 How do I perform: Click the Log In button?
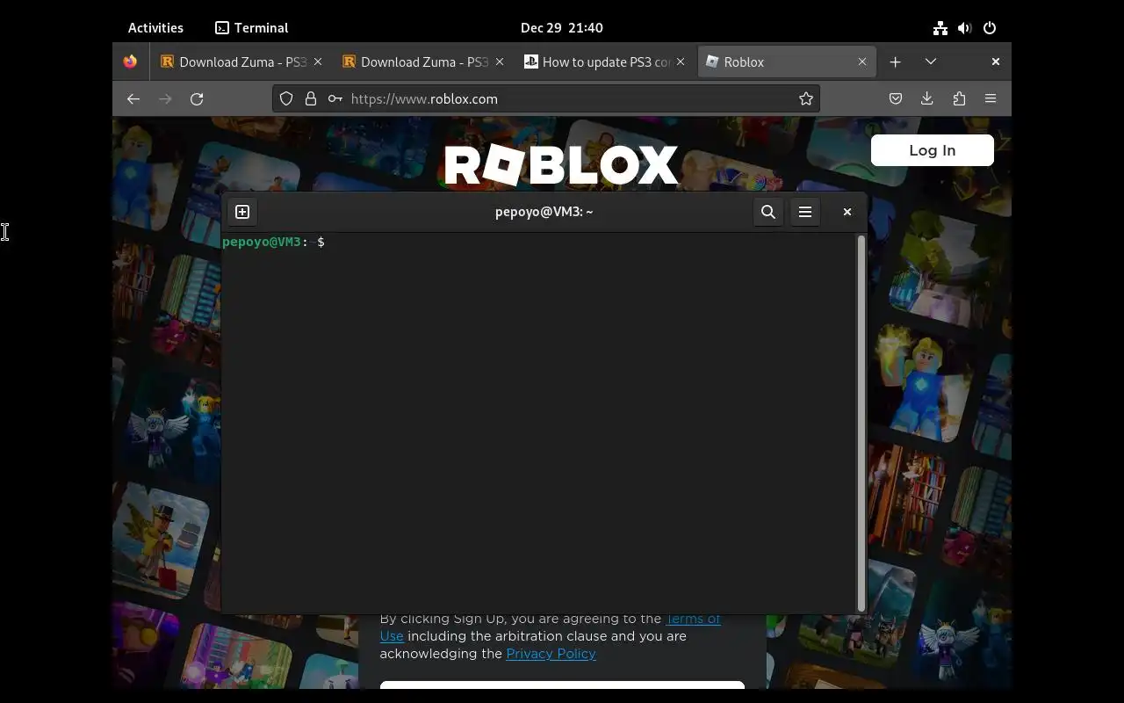coord(933,150)
